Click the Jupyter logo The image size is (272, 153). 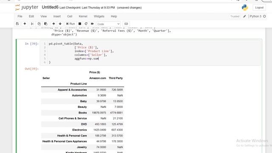tap(26, 8)
